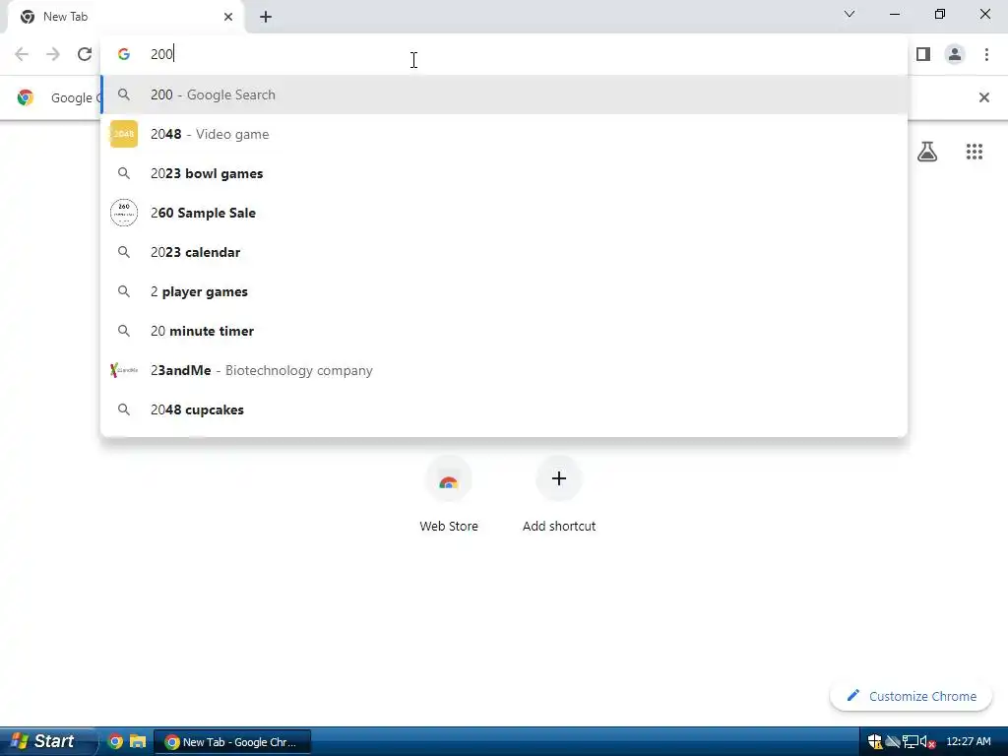Choose the '2 player games' suggestion
Image resolution: width=1008 pixels, height=756 pixels.
coord(504,291)
